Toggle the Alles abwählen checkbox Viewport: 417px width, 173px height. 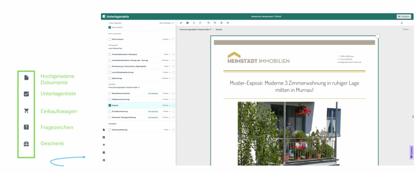[x=110, y=27]
